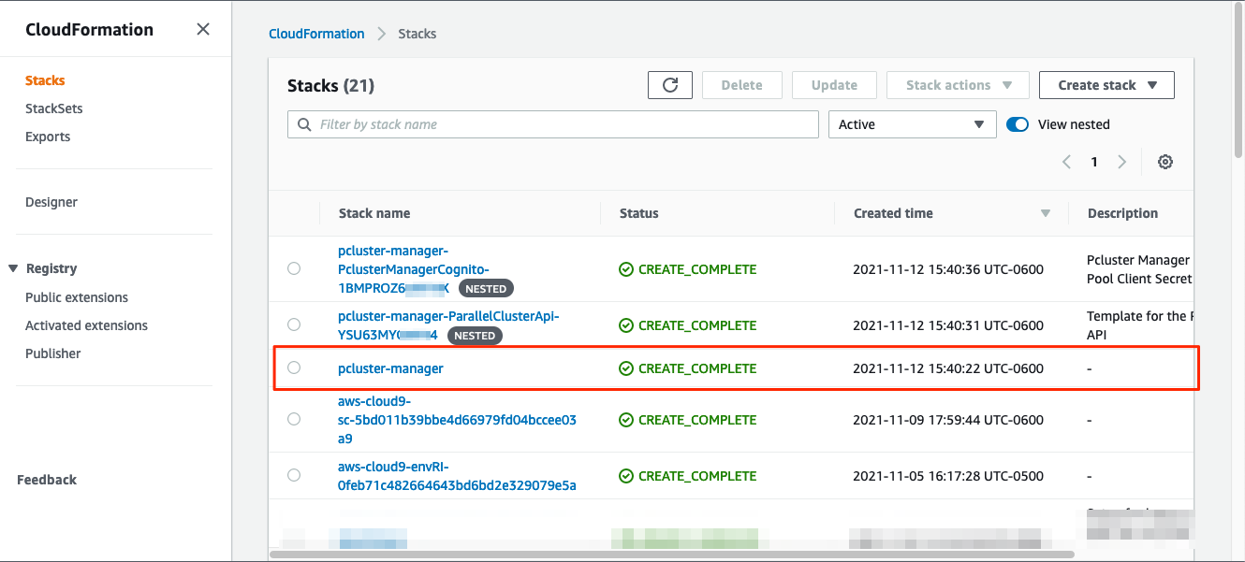Select radio for pcluster-manager-ParallelClusterApi stack
The image size is (1245, 562).
click(x=294, y=324)
